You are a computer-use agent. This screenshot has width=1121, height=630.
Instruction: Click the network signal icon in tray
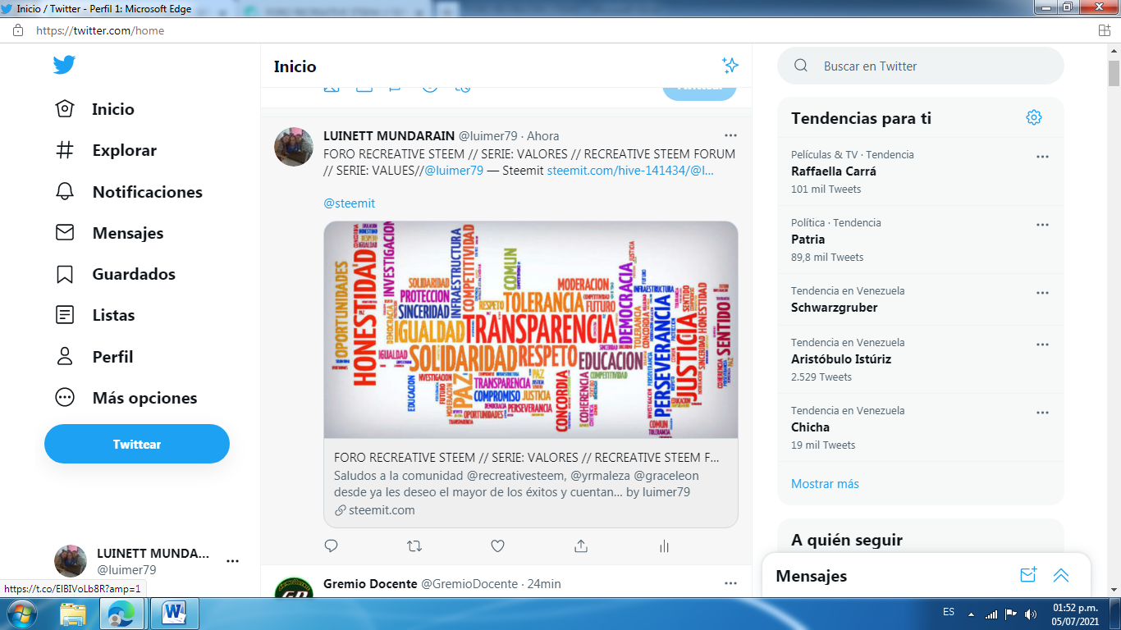click(x=991, y=614)
